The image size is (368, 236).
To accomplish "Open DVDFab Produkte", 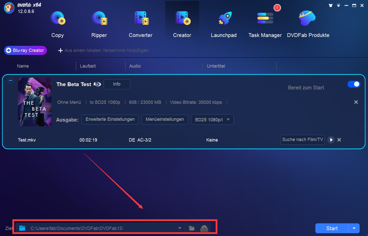I will pyautogui.click(x=308, y=25).
